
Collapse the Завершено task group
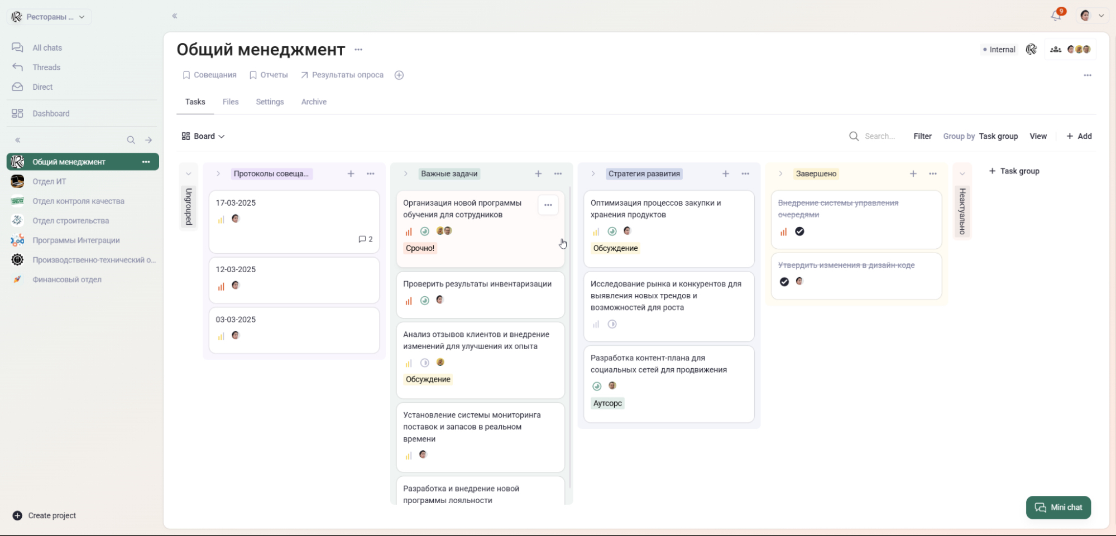pos(780,174)
